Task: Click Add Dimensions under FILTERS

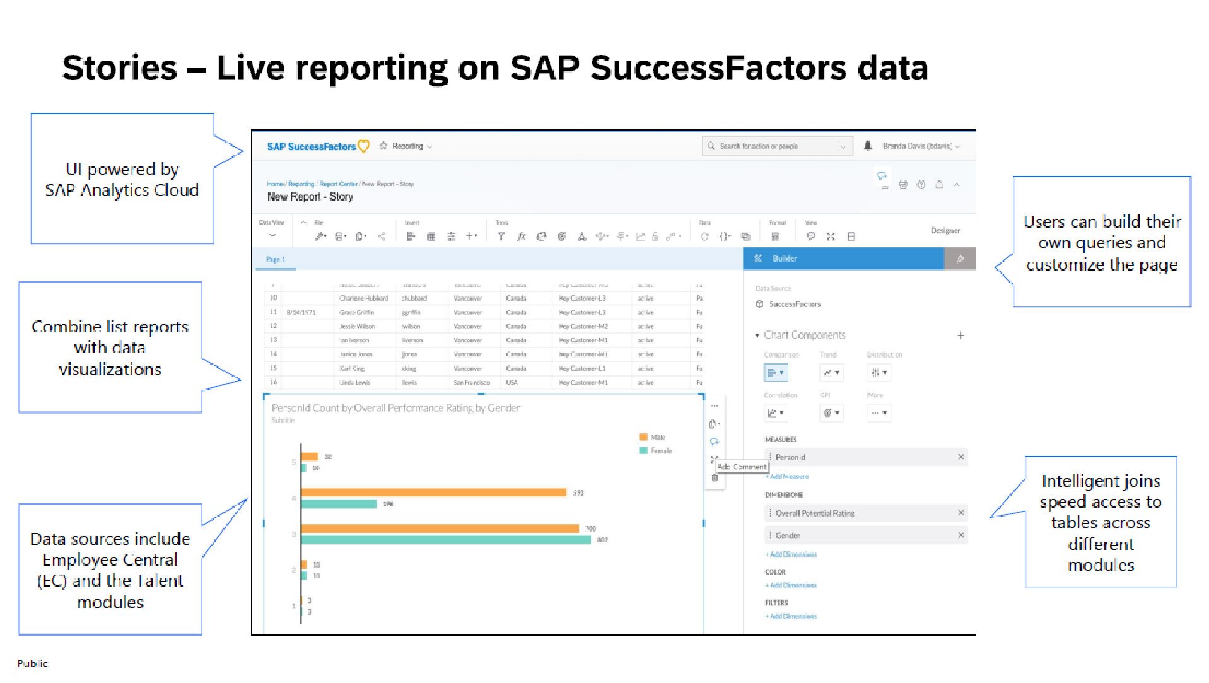Action: [790, 616]
